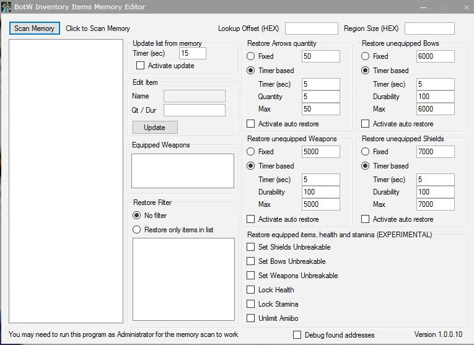Click the Restore Filter items list box

tap(183, 279)
